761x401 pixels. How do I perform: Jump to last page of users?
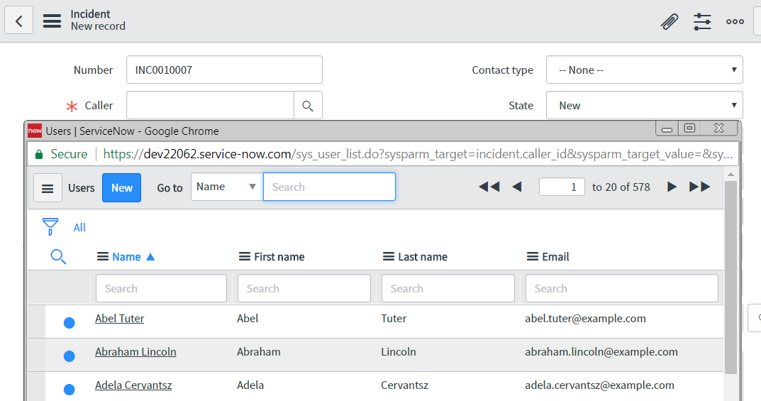click(x=699, y=187)
